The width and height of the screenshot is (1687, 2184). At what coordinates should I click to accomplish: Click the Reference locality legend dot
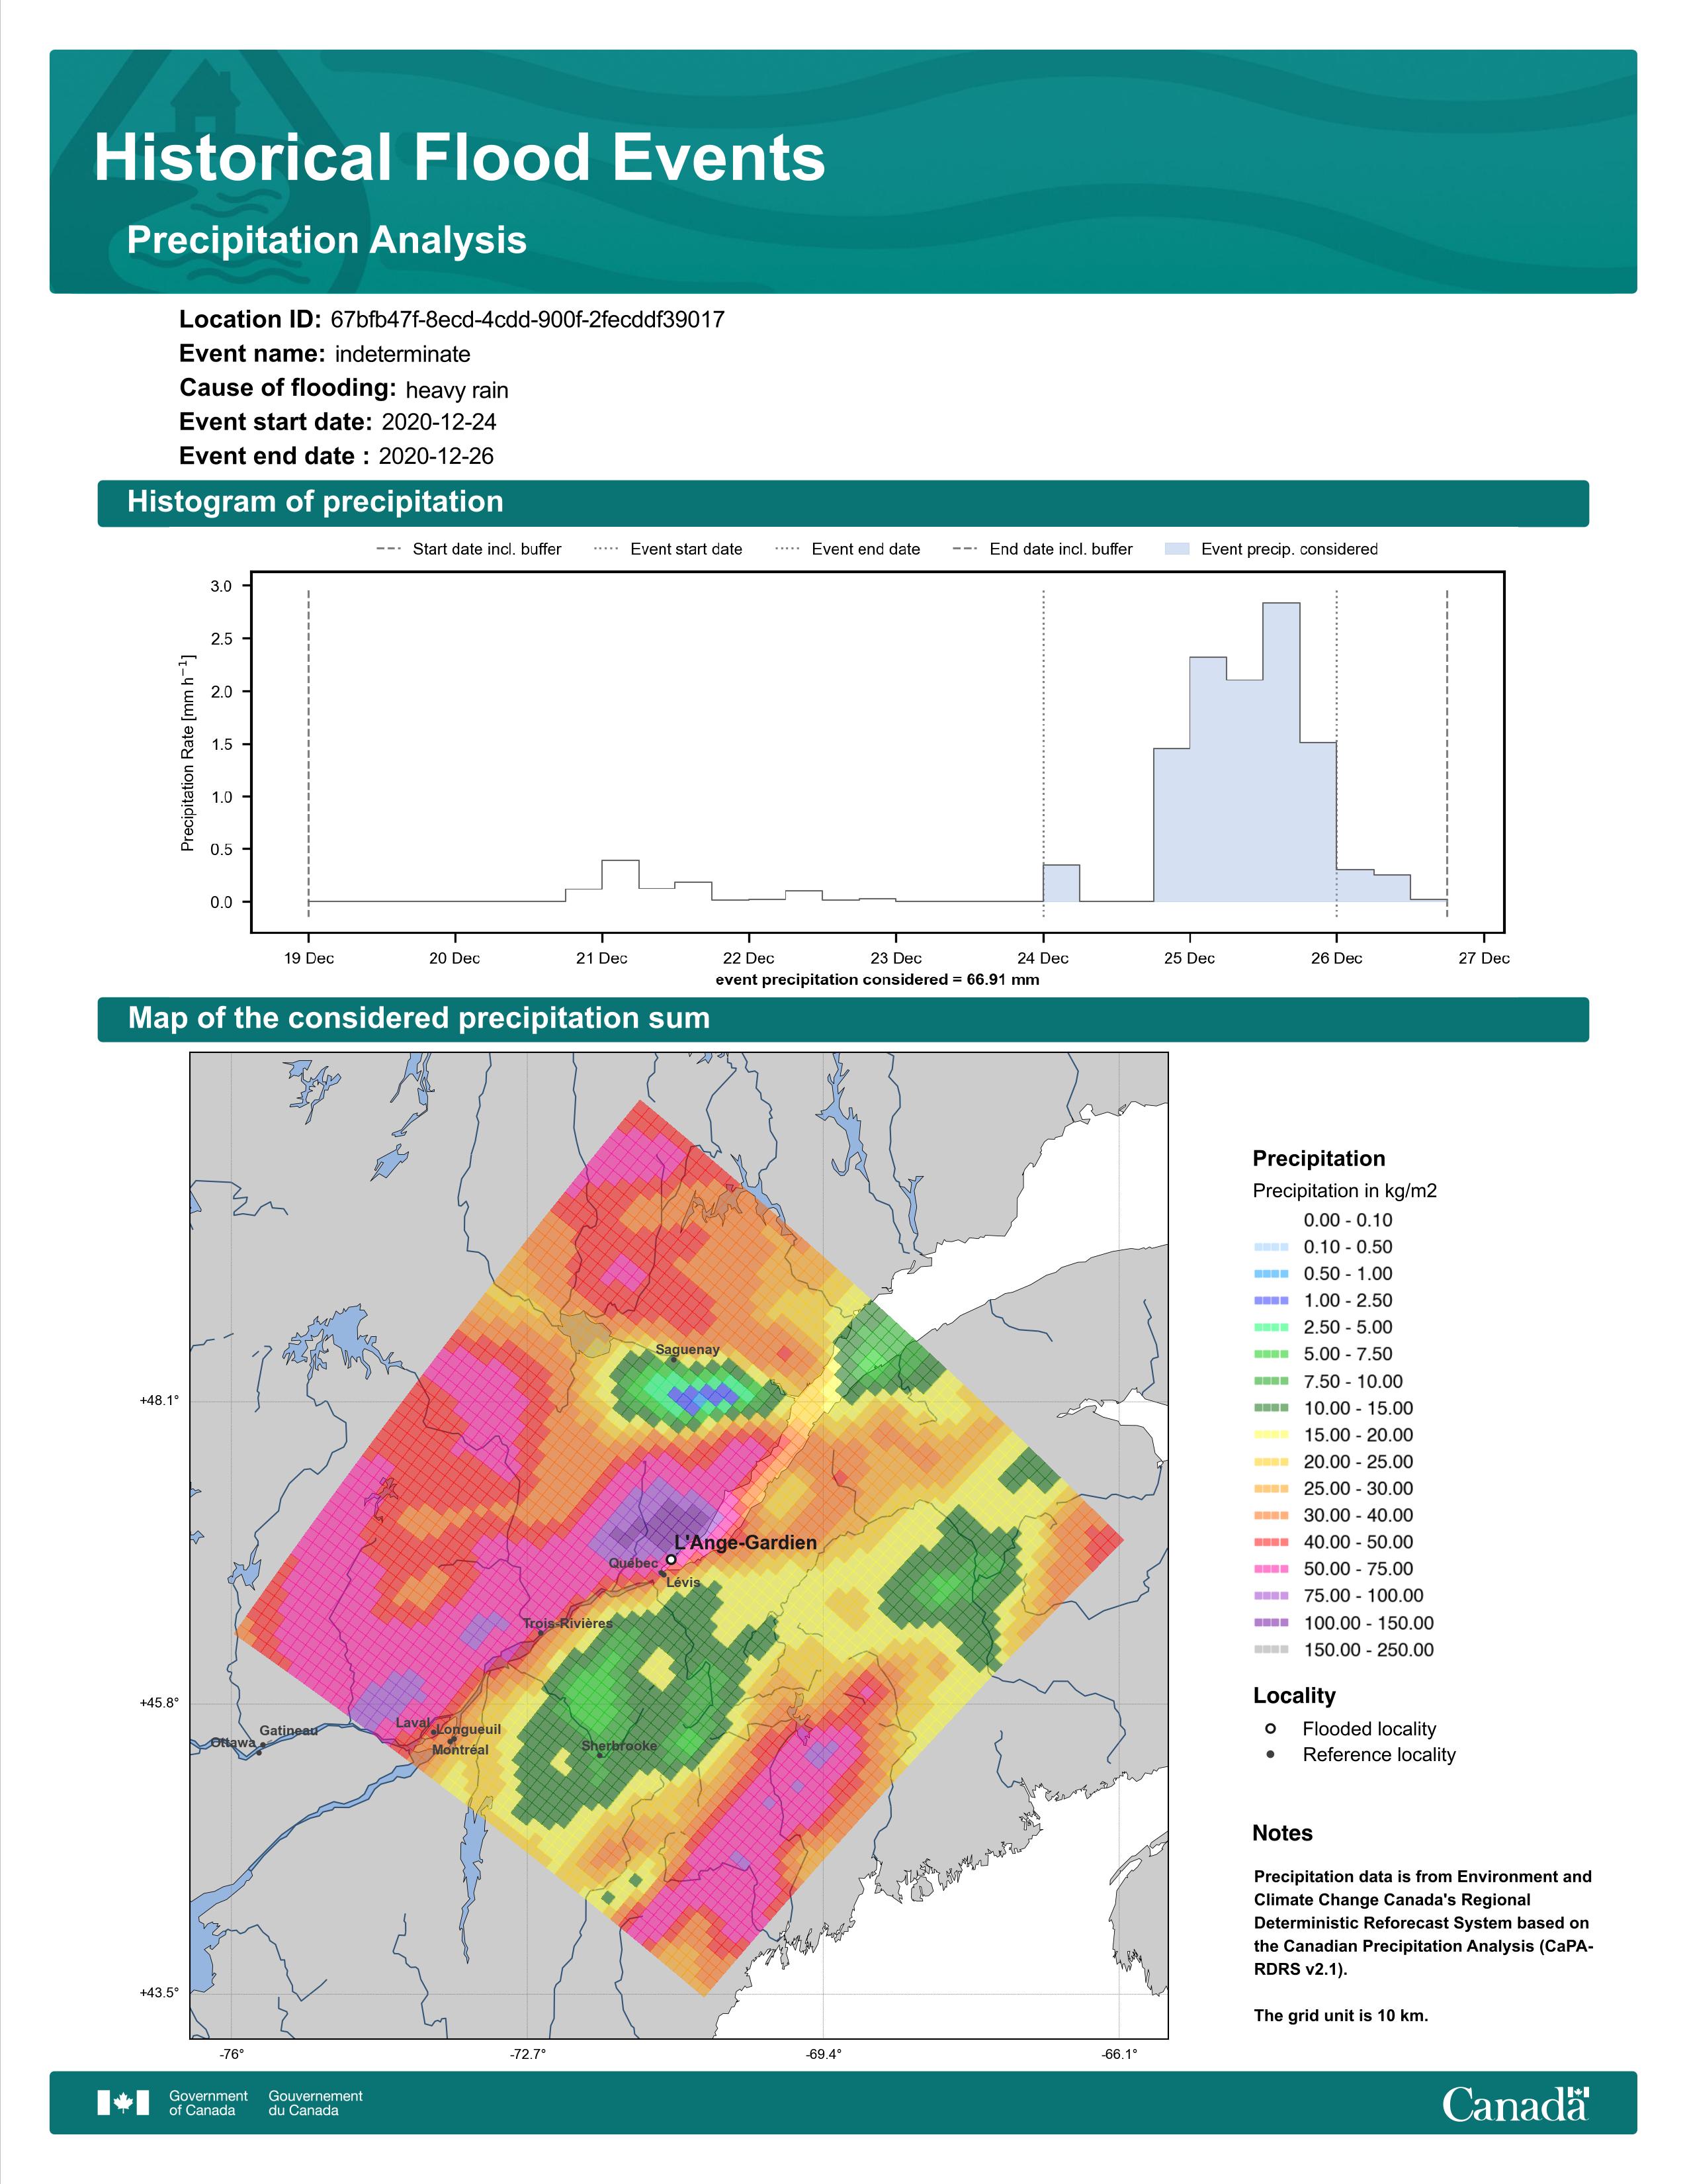tap(1270, 1755)
